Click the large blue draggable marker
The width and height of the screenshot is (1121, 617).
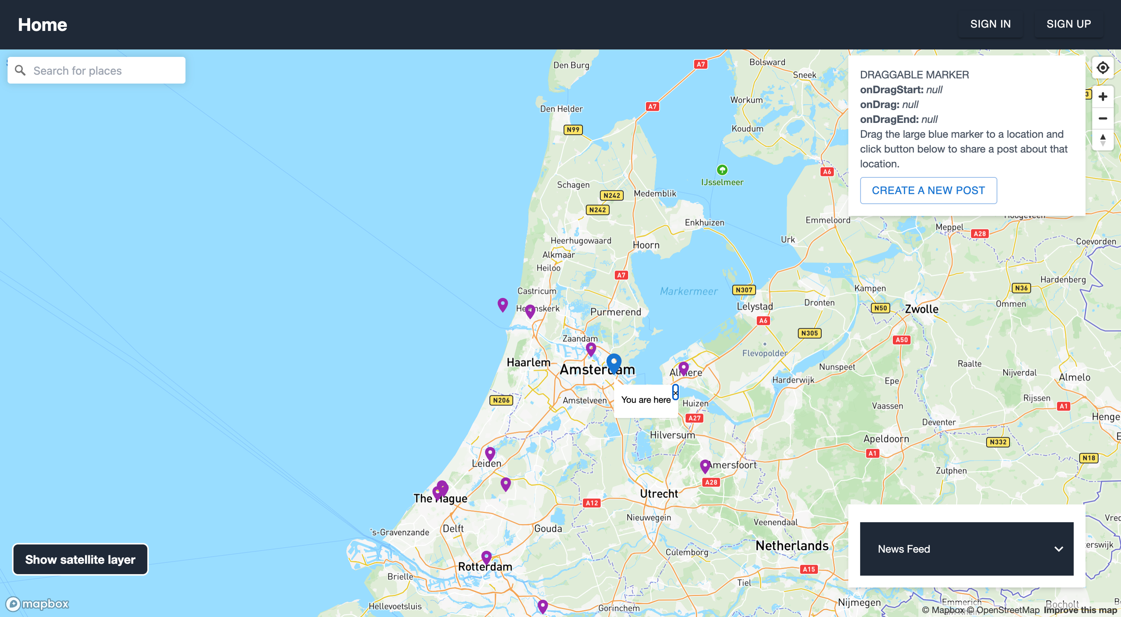pos(614,362)
